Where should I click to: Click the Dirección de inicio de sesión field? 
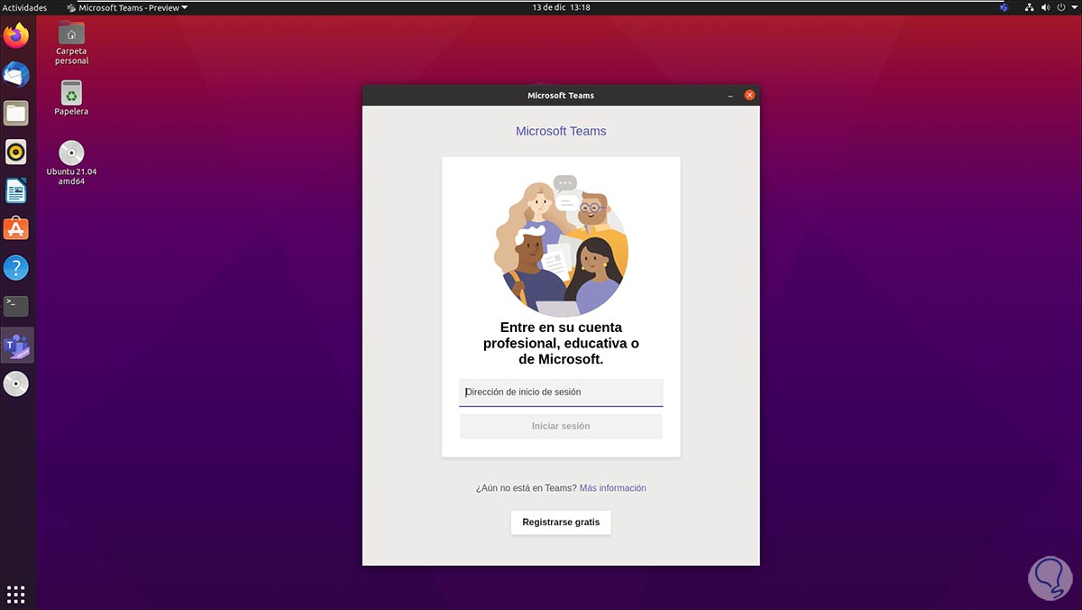coord(561,393)
